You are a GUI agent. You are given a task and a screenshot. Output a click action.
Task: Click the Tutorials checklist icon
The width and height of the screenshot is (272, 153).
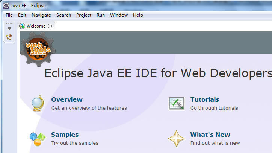177,104
